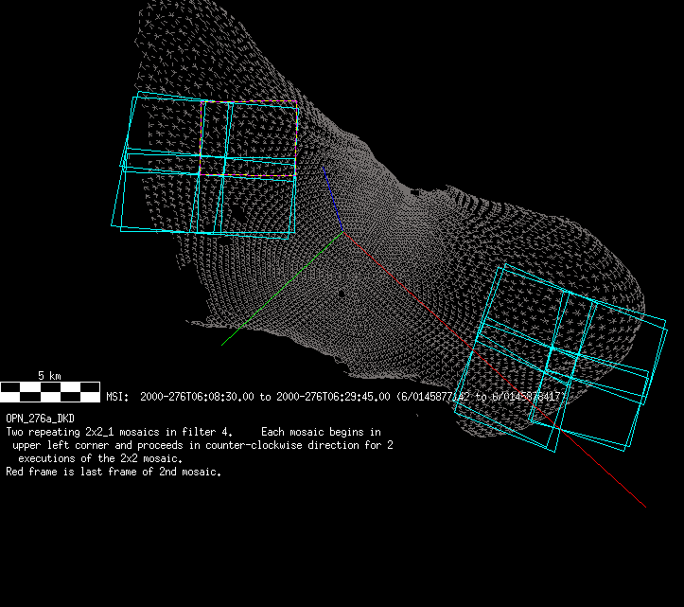Click the line 'upper left corner and proceeds'
684x607 pixels.
click(202, 445)
